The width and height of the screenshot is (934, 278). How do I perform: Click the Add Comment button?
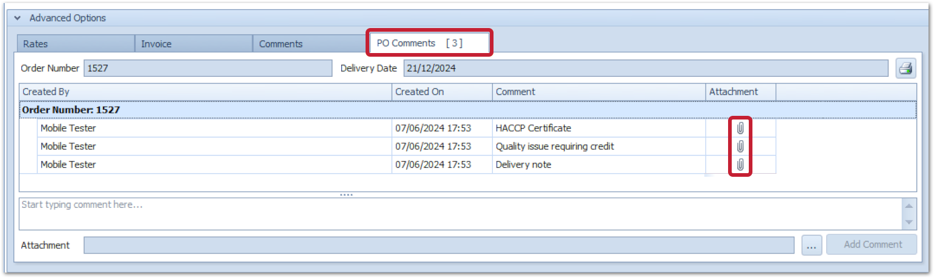click(872, 244)
